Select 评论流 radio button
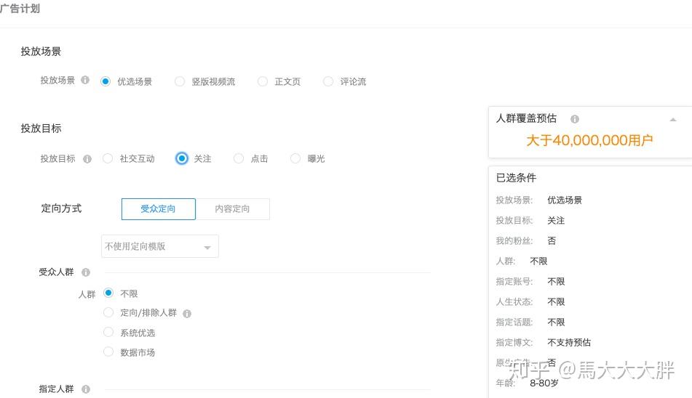 click(328, 81)
